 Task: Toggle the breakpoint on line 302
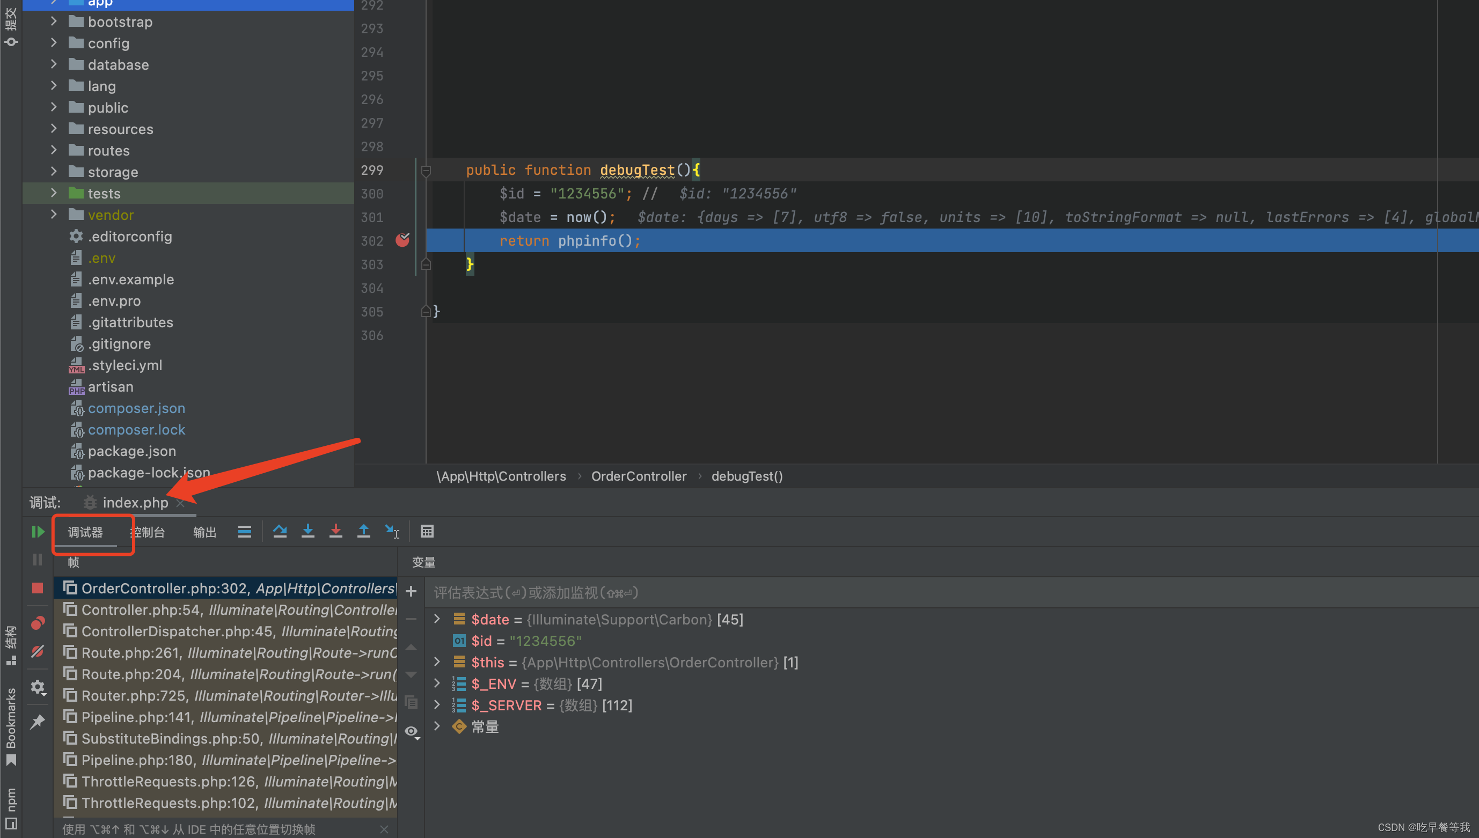tap(402, 240)
